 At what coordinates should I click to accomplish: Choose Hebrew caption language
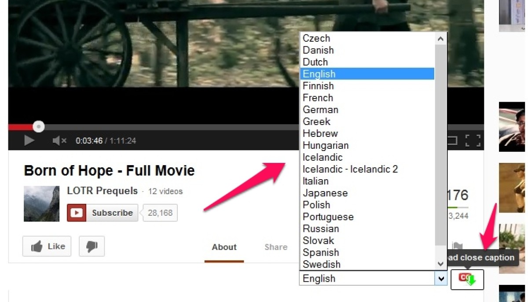[x=367, y=133]
